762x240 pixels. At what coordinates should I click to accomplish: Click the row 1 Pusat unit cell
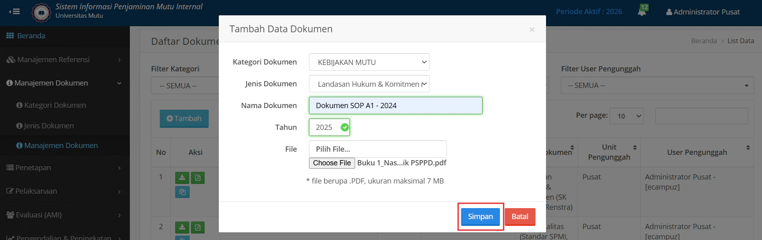click(x=609, y=192)
